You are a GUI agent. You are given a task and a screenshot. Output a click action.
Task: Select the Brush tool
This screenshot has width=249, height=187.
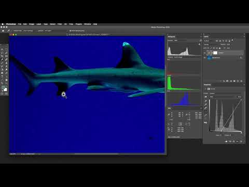click(x=2, y=63)
